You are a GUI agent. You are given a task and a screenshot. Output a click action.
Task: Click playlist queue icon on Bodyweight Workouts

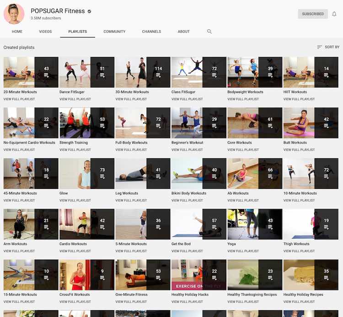tap(270, 75)
